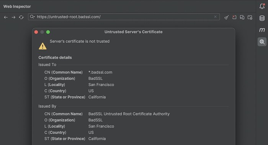Select California under Issued By
Viewport: 268px width, 145px height.
pyautogui.click(x=97, y=139)
